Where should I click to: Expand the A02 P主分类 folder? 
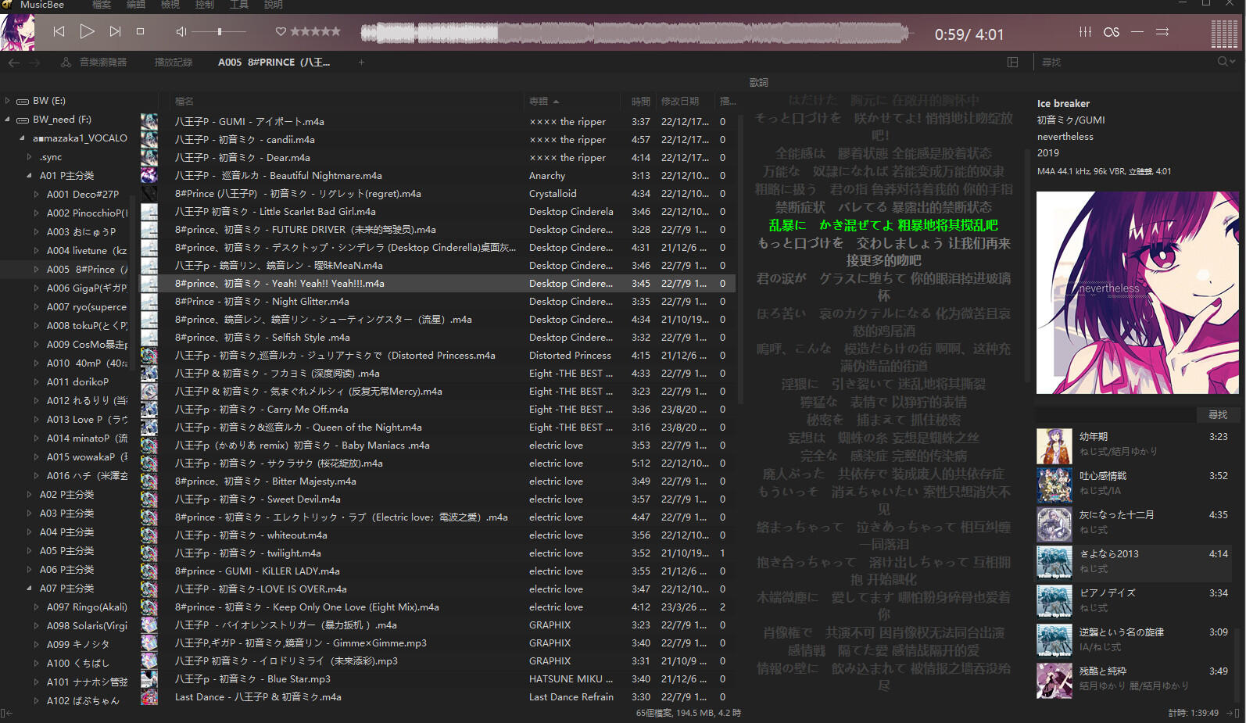[30, 495]
